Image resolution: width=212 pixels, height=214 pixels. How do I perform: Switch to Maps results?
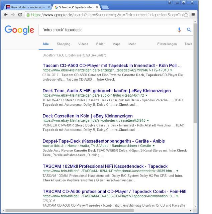(x=116, y=44)
